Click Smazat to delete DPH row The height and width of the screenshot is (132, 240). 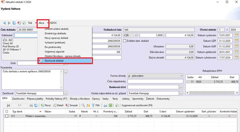coord(71,105)
